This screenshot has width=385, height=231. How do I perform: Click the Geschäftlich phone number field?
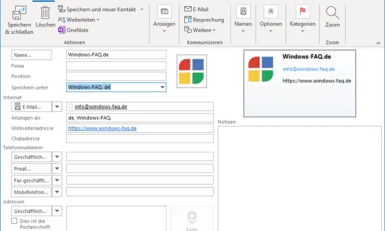(140, 157)
